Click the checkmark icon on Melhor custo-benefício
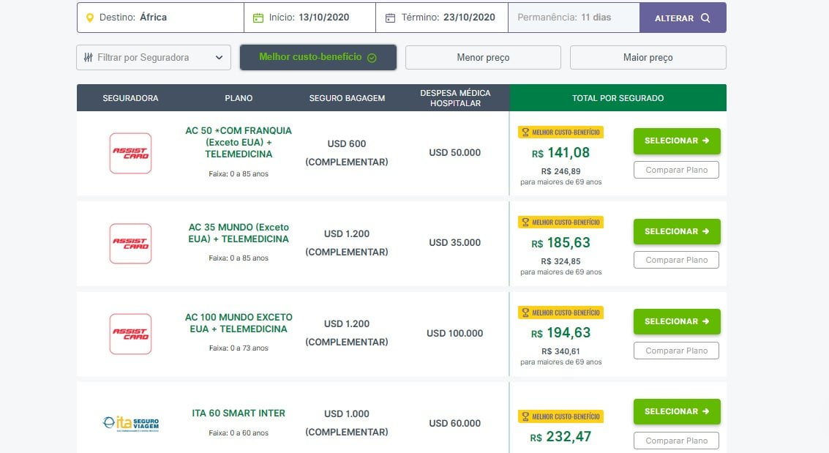This screenshot has height=453, width=829. tap(372, 58)
